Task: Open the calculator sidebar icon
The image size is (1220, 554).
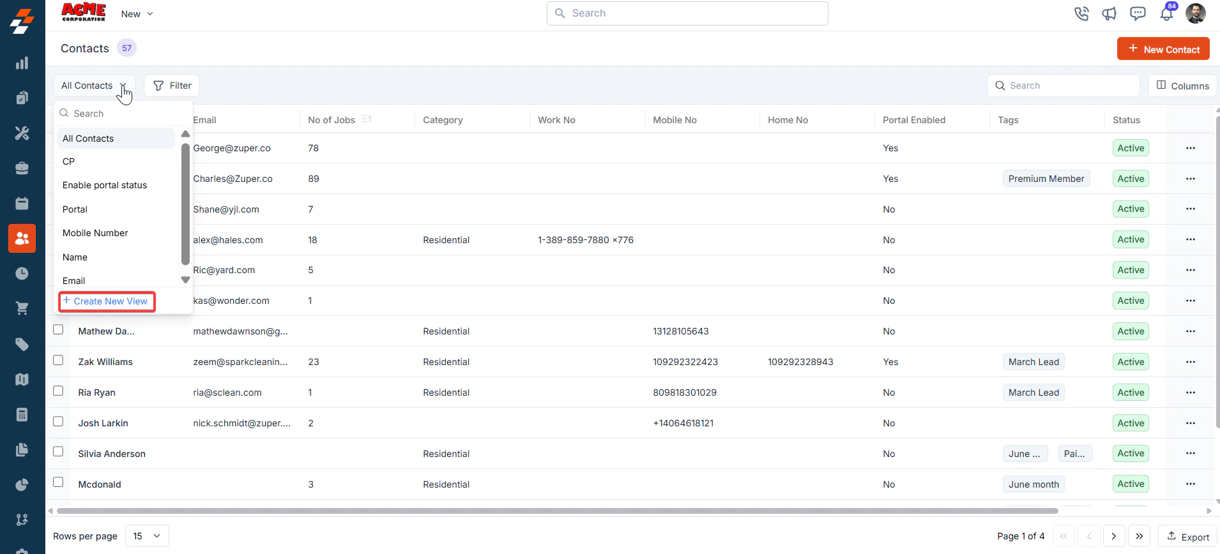Action: tap(22, 415)
